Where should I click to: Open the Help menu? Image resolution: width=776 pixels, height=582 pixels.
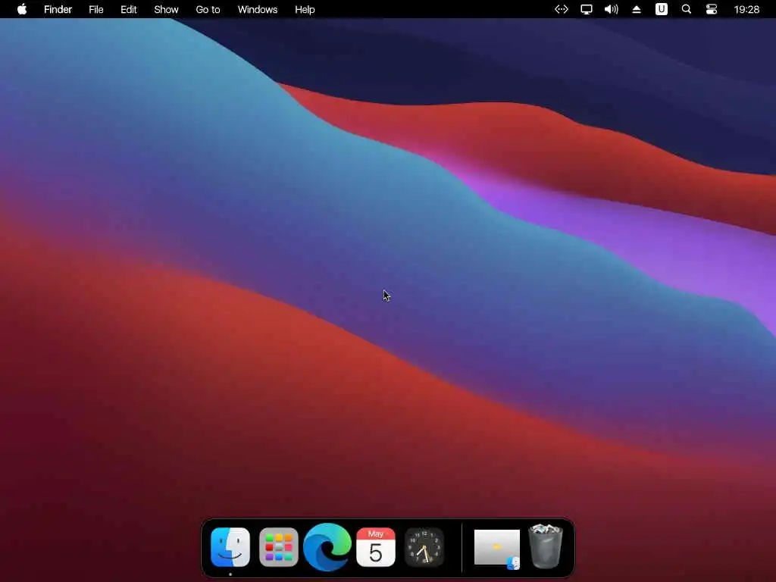tap(305, 9)
